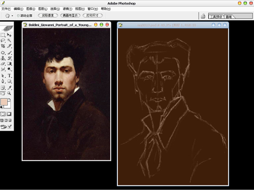Select the Gradient tool
This screenshot has width=254, height=190.
click(9, 64)
